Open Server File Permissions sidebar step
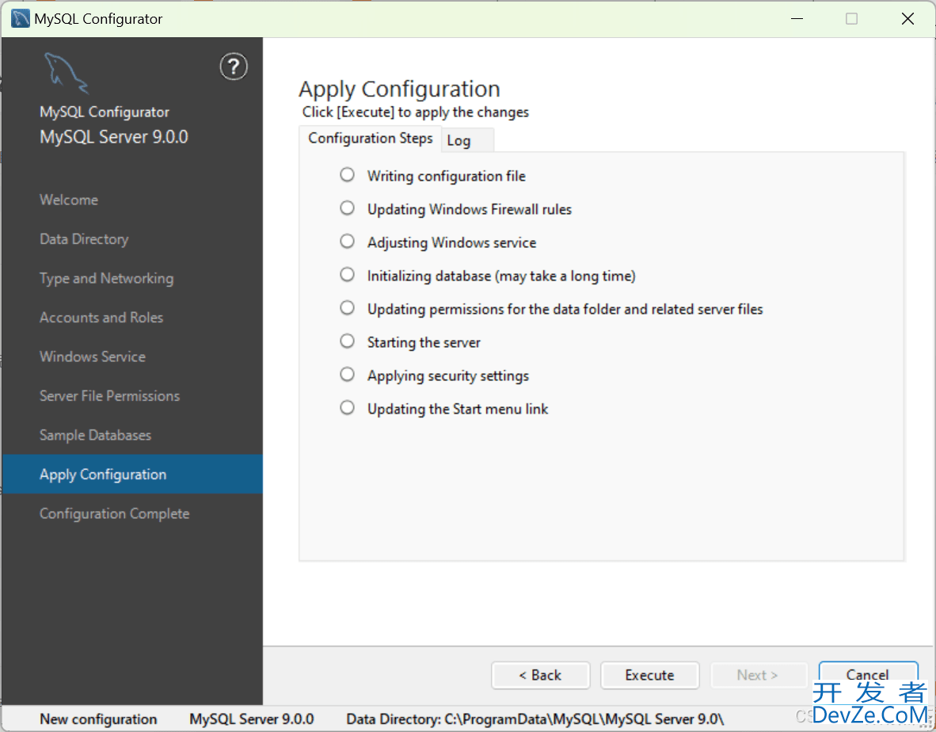936x732 pixels. click(x=109, y=396)
